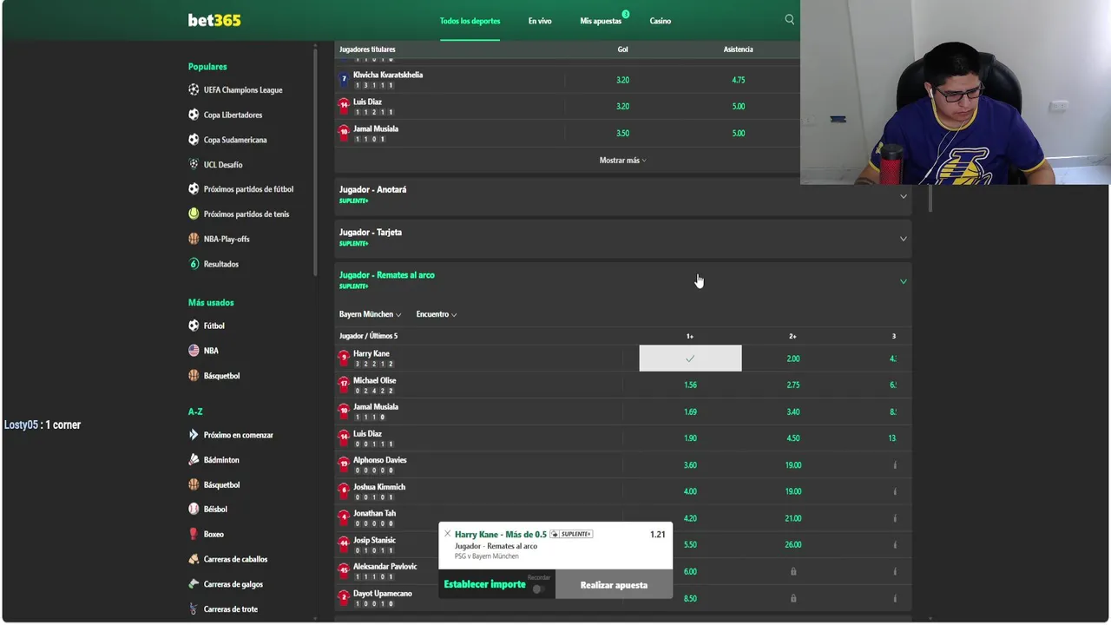Click Béisbol ball icon

[x=194, y=509]
